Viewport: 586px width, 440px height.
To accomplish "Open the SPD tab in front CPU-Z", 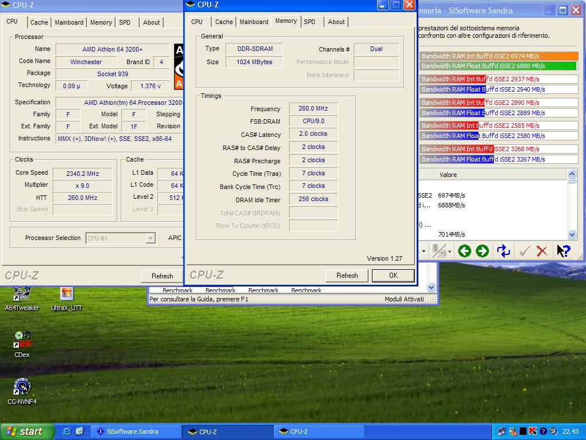I will pos(310,22).
